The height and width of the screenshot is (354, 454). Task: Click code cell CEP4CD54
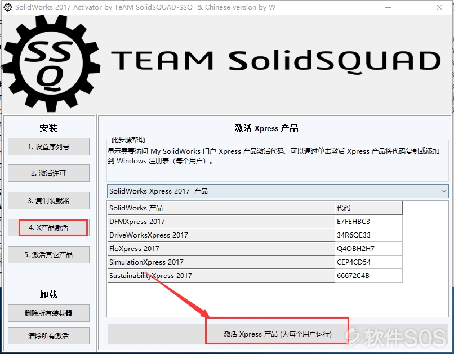[368, 262]
